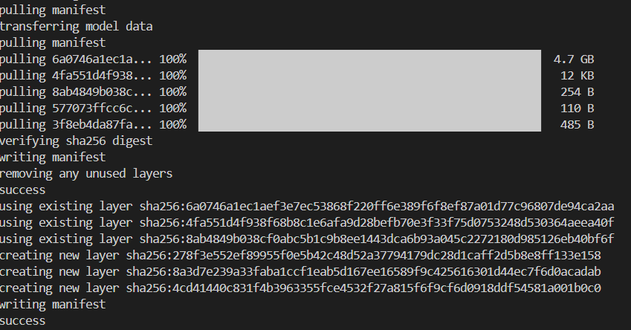
Task: Click the progress bar for layer 6a0746a1ec1a
Action: [369, 59]
